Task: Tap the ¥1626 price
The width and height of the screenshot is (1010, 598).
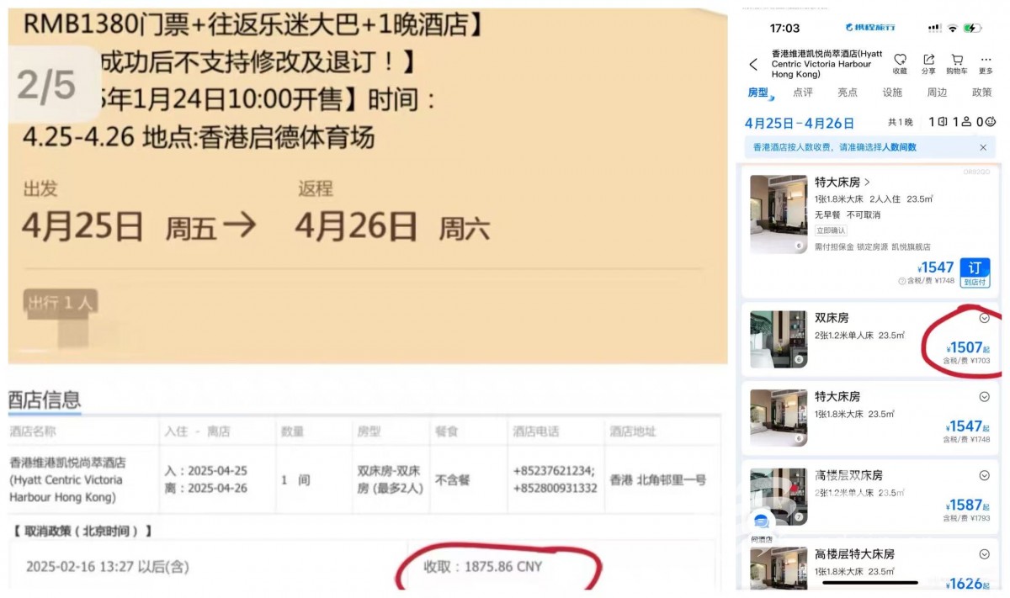Action: click(x=968, y=584)
